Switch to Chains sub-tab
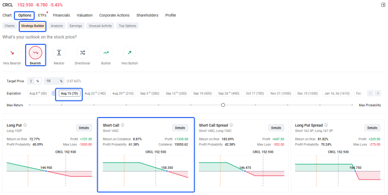Image resolution: width=388 pixels, height=195 pixels. coord(10,26)
